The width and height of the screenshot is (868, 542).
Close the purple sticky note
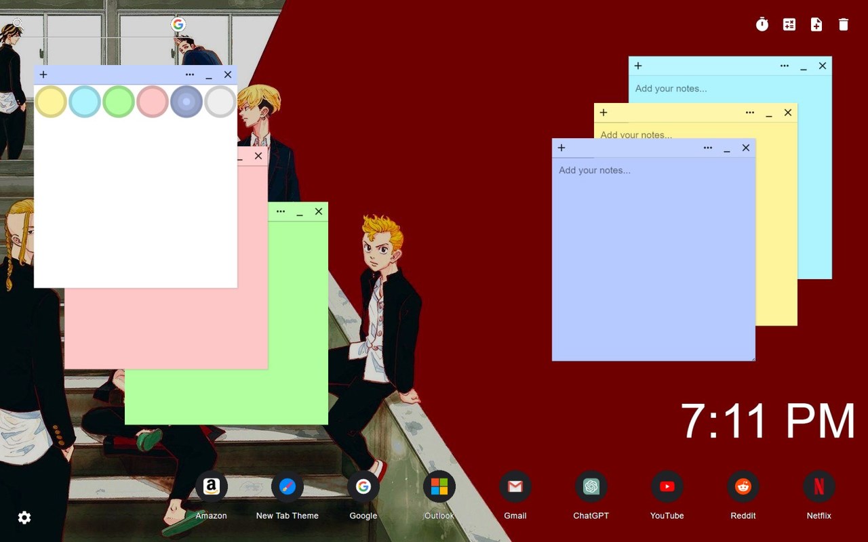click(x=746, y=148)
